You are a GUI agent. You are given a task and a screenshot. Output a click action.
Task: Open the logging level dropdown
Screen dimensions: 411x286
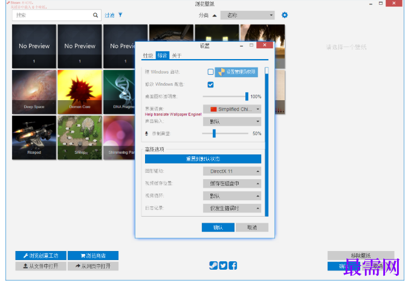[x=232, y=208]
